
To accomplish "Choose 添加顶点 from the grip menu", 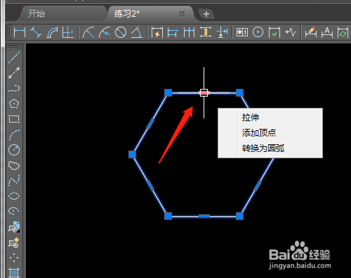I will click(x=270, y=132).
